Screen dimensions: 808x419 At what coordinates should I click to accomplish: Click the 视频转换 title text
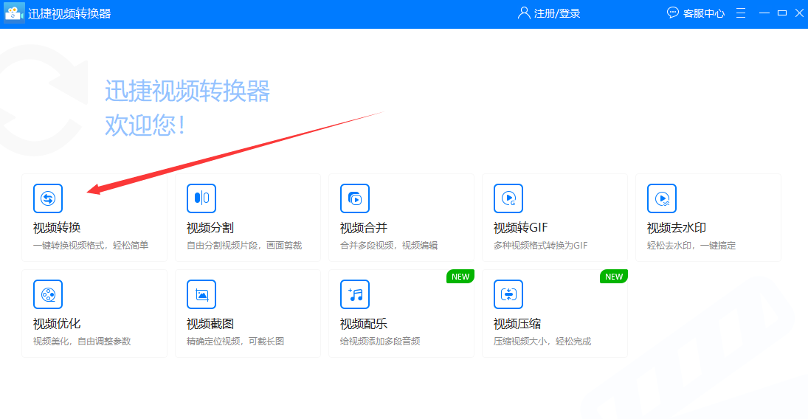tap(57, 228)
